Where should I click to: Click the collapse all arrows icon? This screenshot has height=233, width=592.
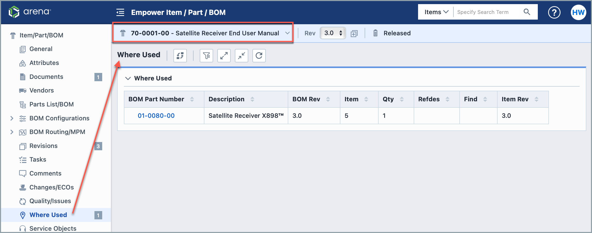(241, 55)
